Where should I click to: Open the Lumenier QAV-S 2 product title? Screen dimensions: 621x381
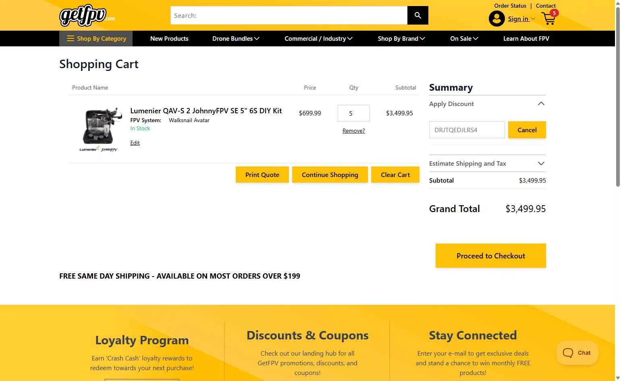tap(206, 111)
